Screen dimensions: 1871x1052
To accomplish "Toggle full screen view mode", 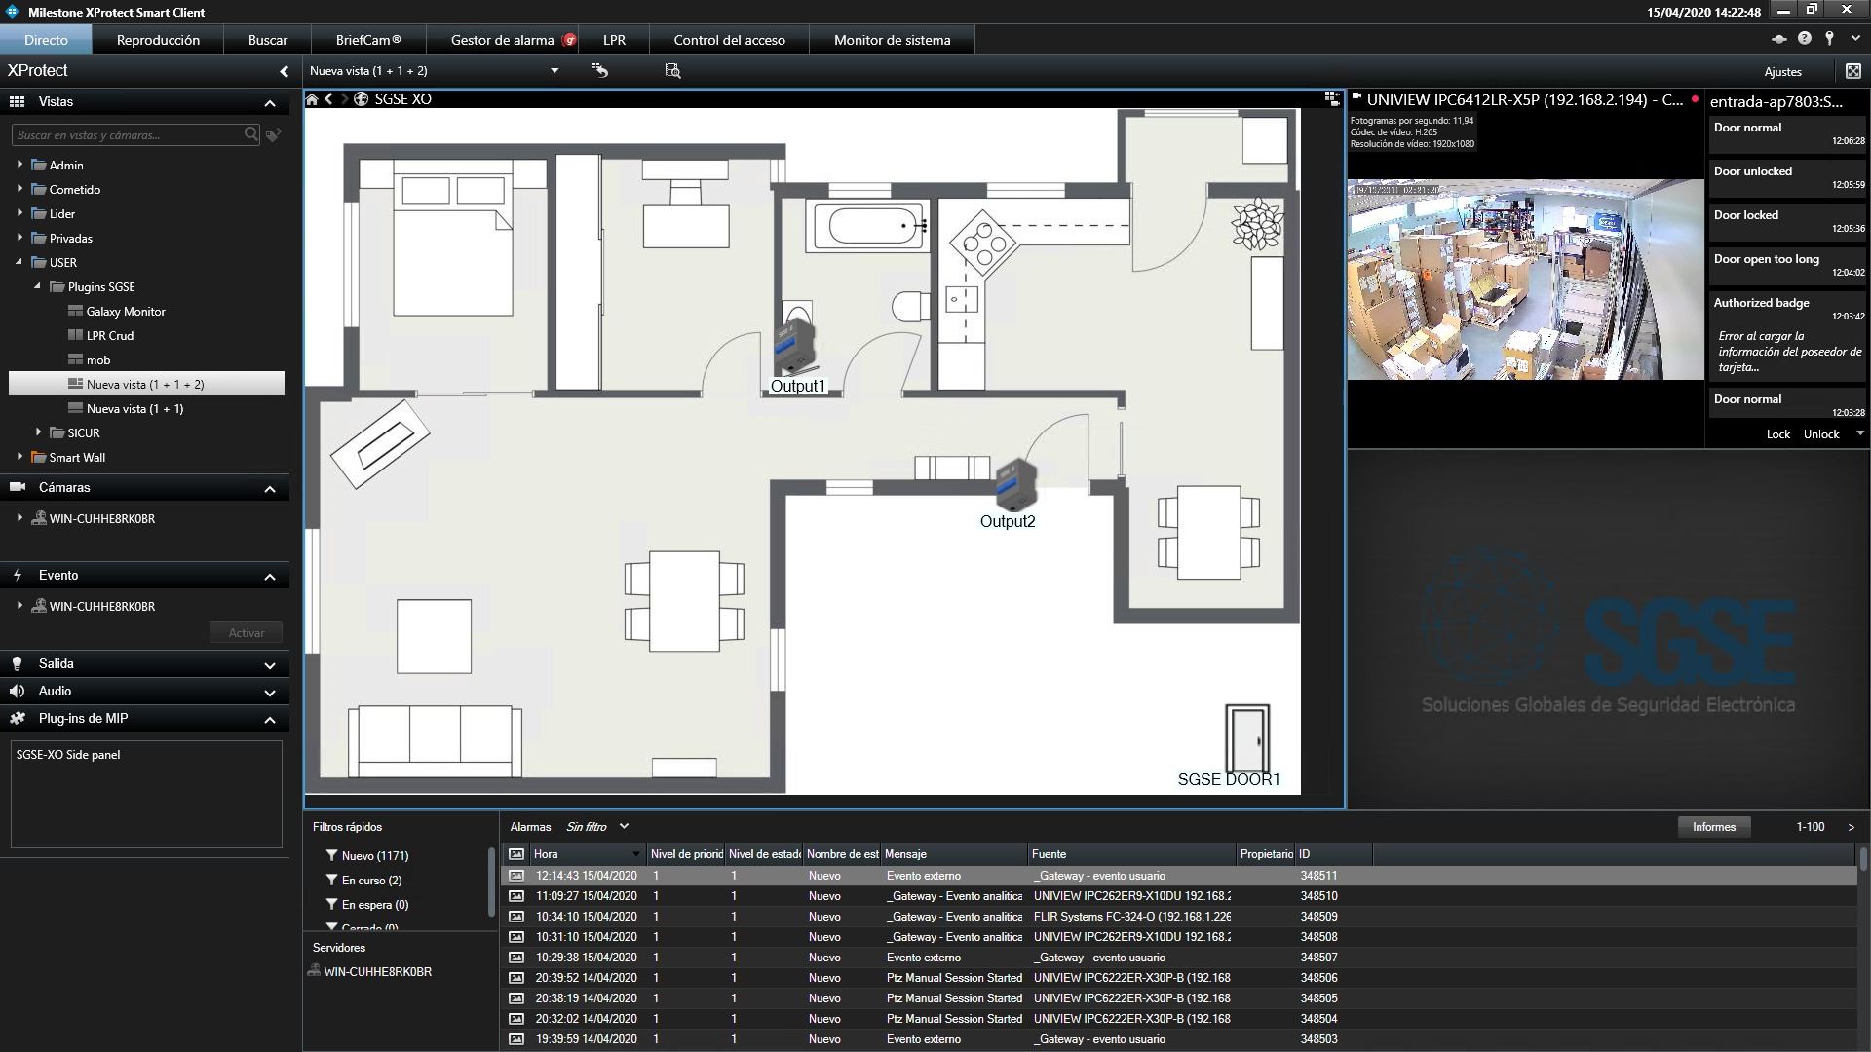I will click(1853, 71).
